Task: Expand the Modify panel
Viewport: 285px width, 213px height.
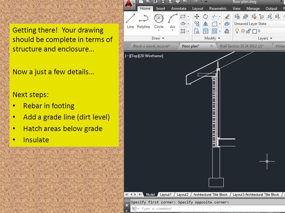Action: 212,38
